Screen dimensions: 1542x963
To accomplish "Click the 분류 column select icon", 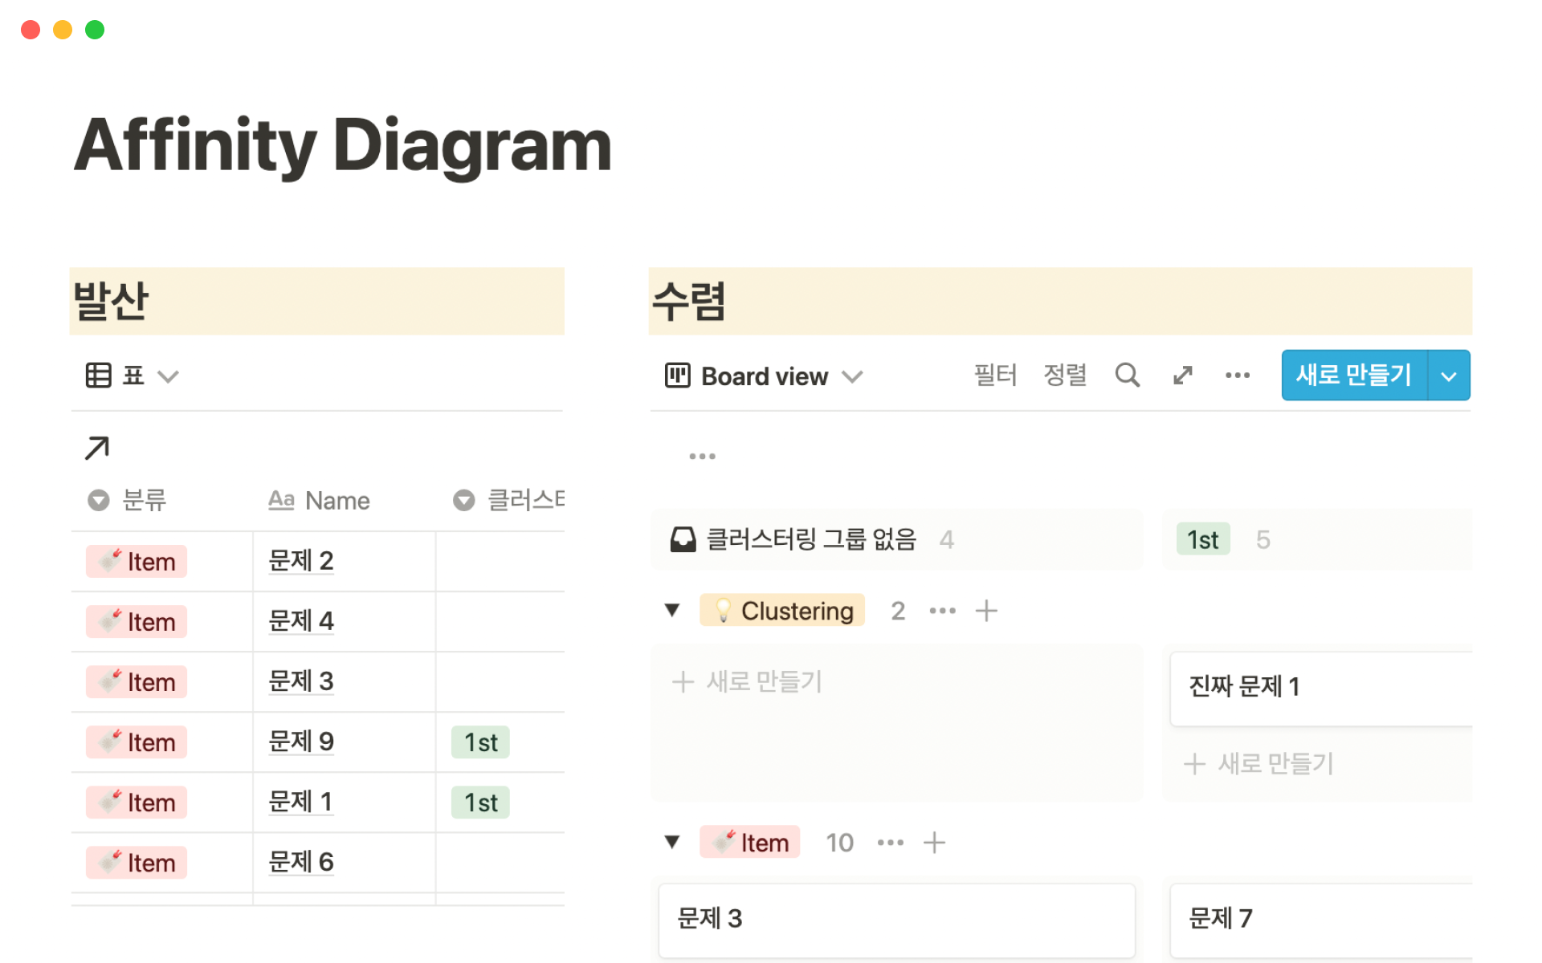I will point(98,500).
